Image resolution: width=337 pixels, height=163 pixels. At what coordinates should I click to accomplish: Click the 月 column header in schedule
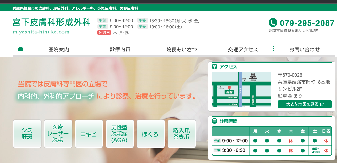(x=255, y=131)
